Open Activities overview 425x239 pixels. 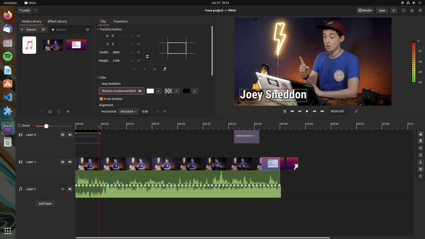(10, 3)
